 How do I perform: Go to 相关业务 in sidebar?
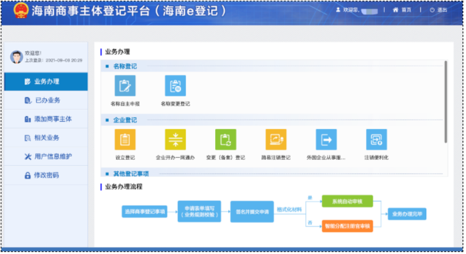pyautogui.click(x=46, y=138)
